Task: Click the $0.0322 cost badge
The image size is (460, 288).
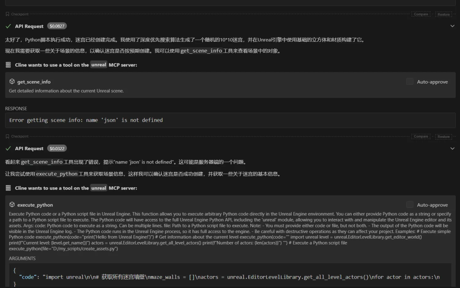Action: coord(57,148)
